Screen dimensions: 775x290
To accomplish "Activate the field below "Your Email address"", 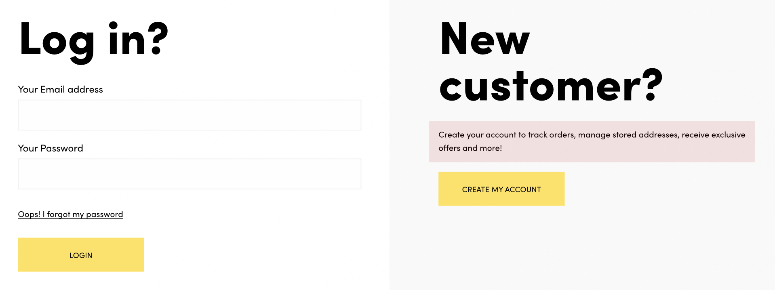I will [x=189, y=115].
